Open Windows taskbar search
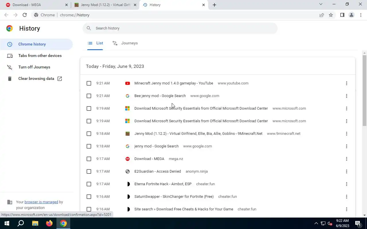 pos(21,223)
